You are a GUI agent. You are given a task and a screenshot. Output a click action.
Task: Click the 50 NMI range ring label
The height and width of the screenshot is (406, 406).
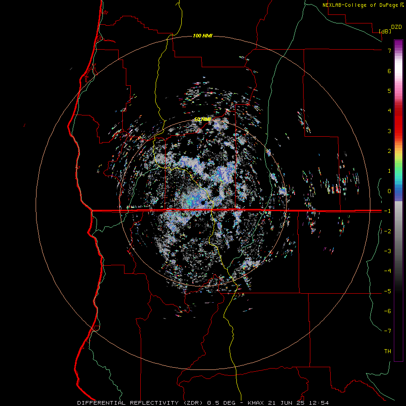pos(203,120)
